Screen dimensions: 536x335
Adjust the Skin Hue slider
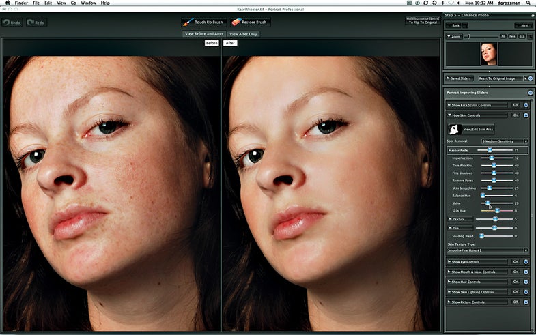[x=497, y=211]
